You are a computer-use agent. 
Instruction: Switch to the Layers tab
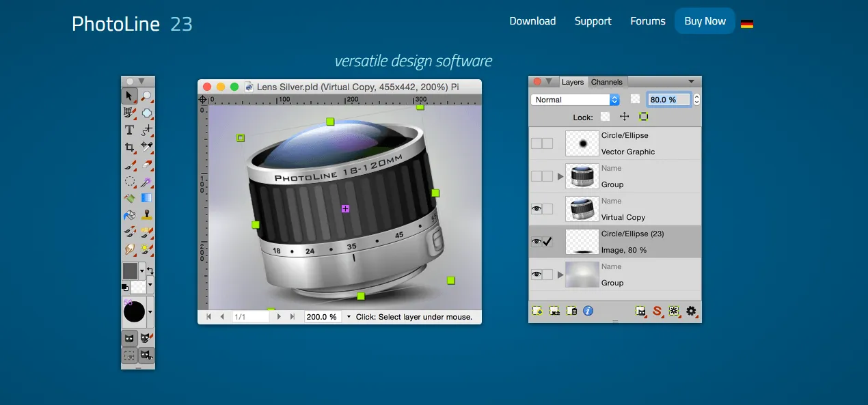pyautogui.click(x=573, y=82)
